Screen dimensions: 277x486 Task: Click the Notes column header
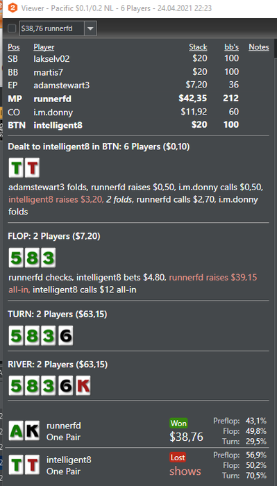259,47
